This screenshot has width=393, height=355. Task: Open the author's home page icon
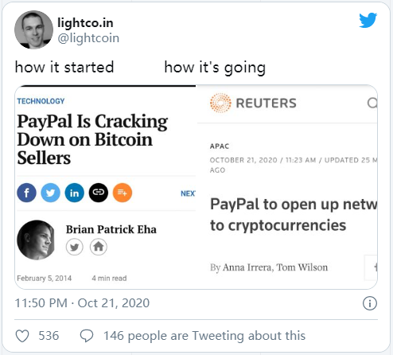click(x=99, y=247)
